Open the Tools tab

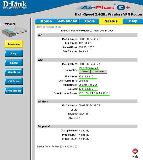pyautogui.click(x=89, y=21)
